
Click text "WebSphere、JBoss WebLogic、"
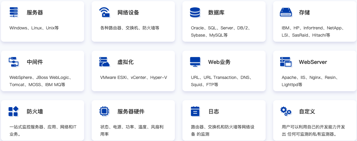pyautogui.click(x=41, y=77)
